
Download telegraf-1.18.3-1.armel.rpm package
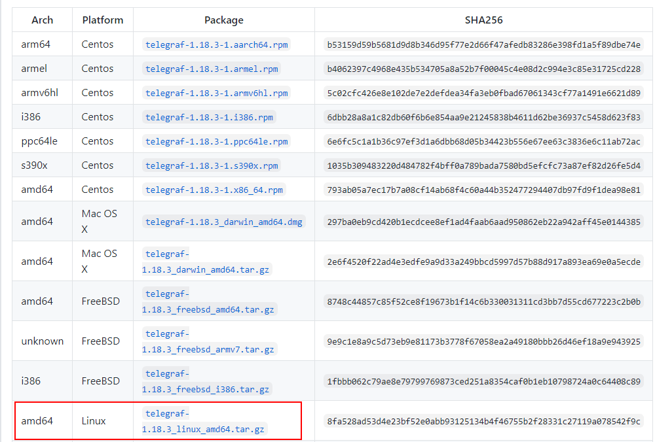click(x=212, y=69)
